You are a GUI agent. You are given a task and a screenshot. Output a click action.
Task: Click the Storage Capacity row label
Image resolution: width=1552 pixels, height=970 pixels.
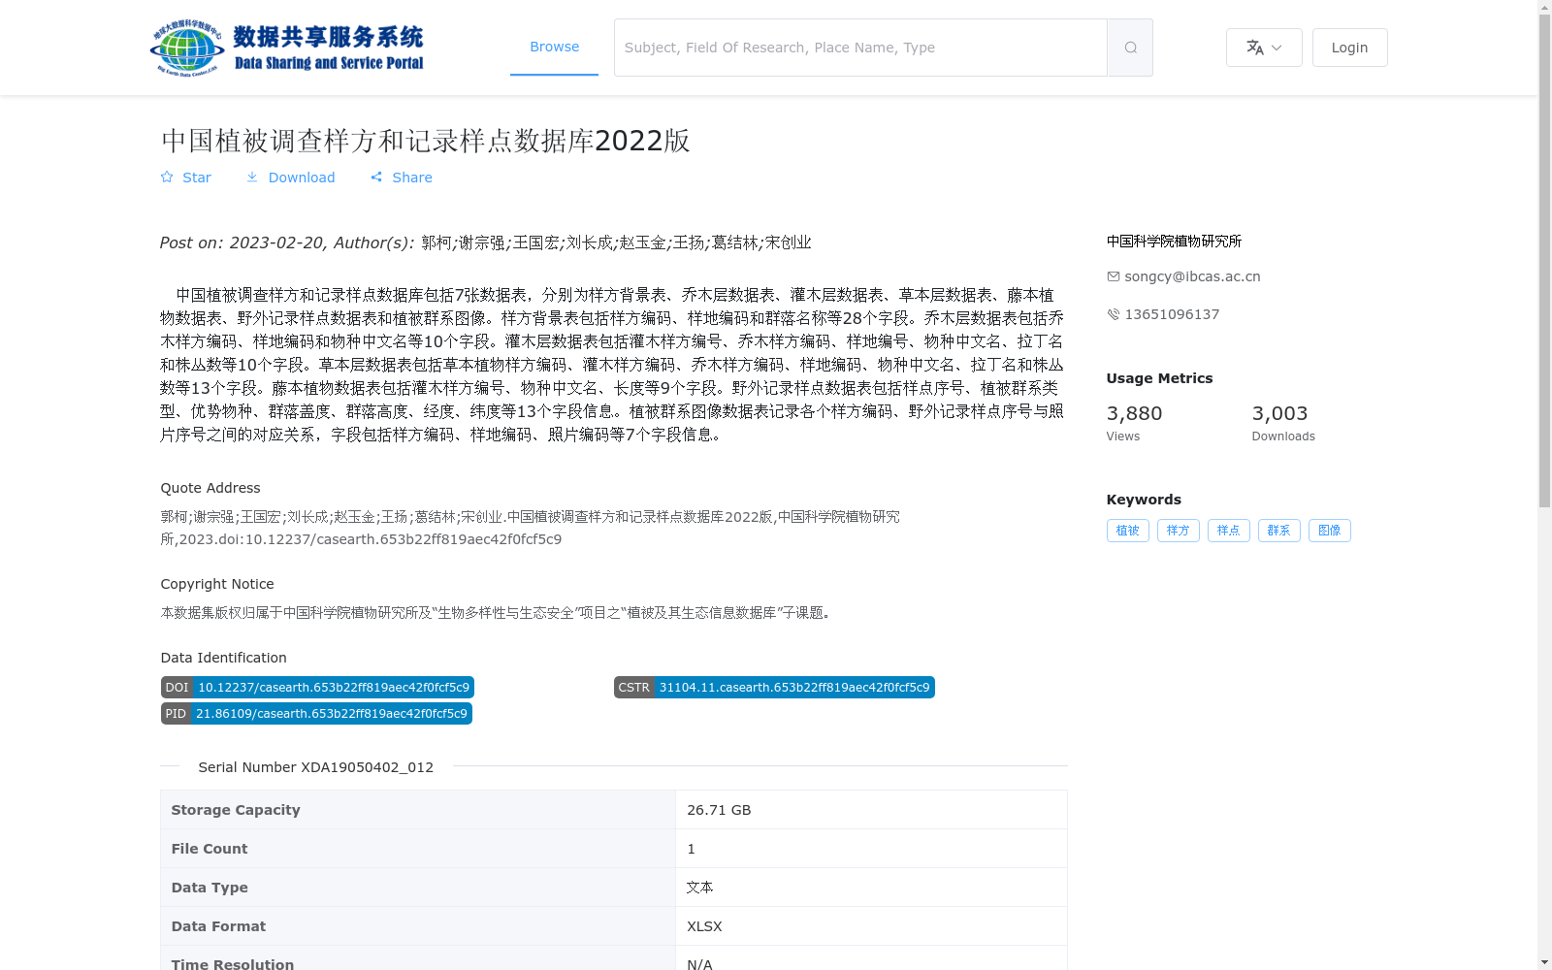pyautogui.click(x=236, y=810)
